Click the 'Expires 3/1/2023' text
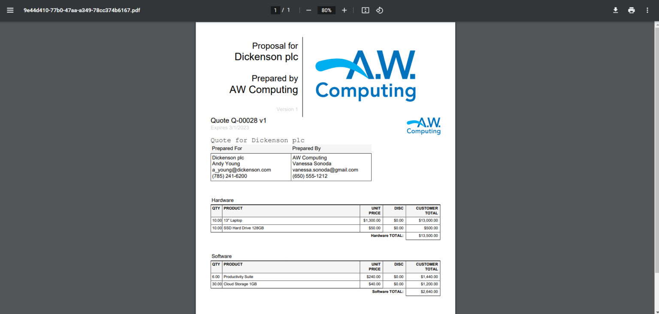The height and width of the screenshot is (314, 659). (x=230, y=127)
